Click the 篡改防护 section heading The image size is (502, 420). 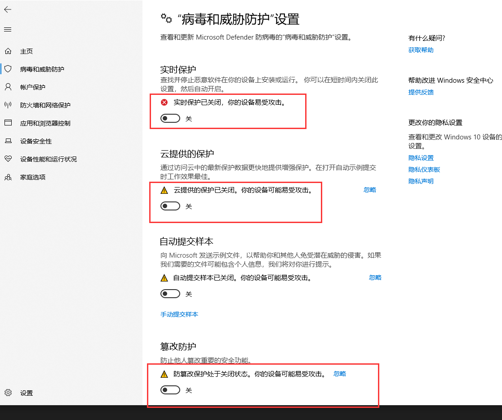(178, 346)
